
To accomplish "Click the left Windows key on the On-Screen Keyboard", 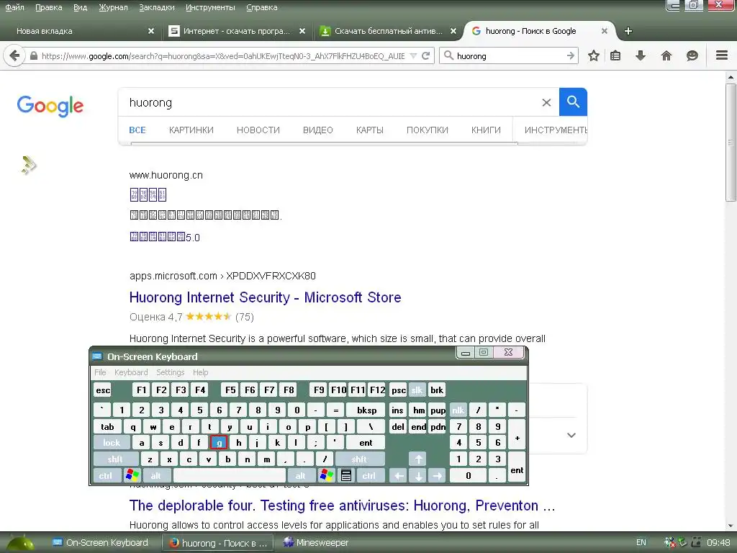I will [132, 475].
